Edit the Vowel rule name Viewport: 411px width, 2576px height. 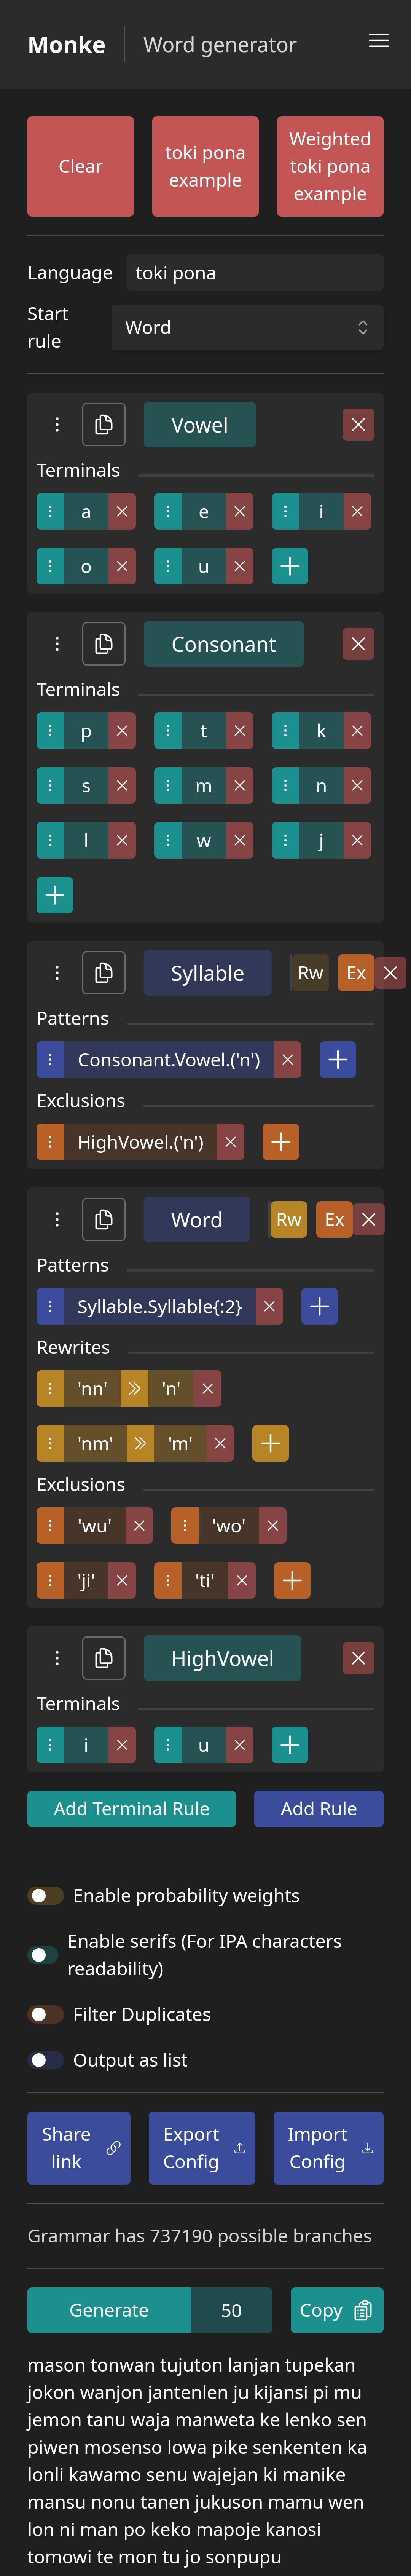click(200, 425)
